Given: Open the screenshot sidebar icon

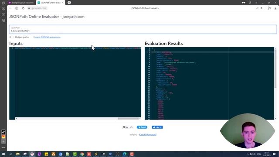Looking at the screenshot, I should click(3, 20).
